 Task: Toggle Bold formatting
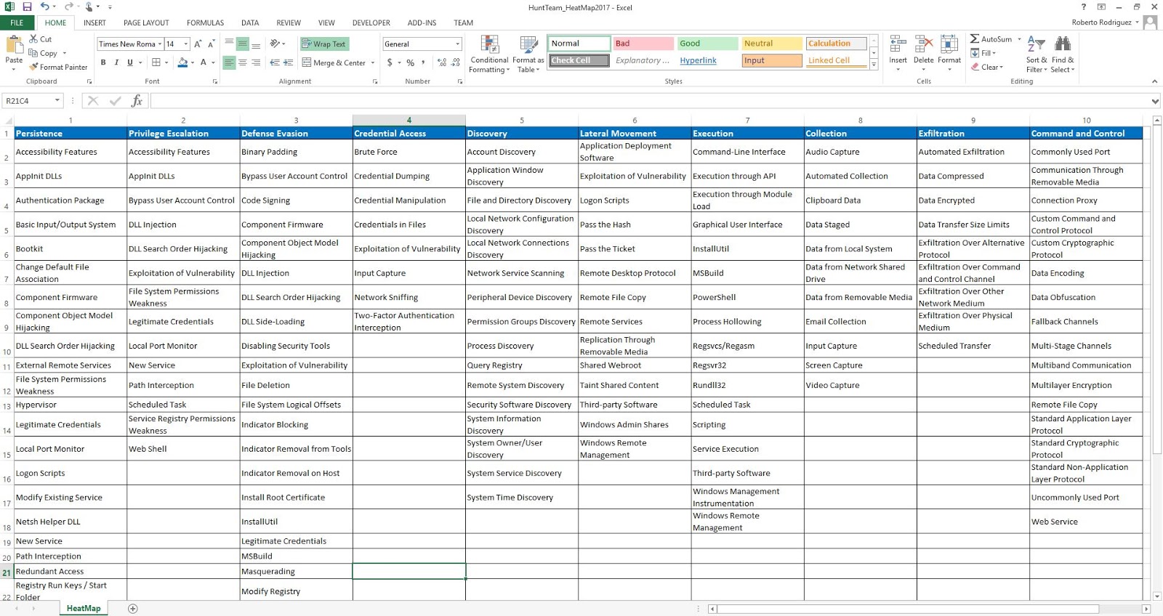tap(103, 62)
